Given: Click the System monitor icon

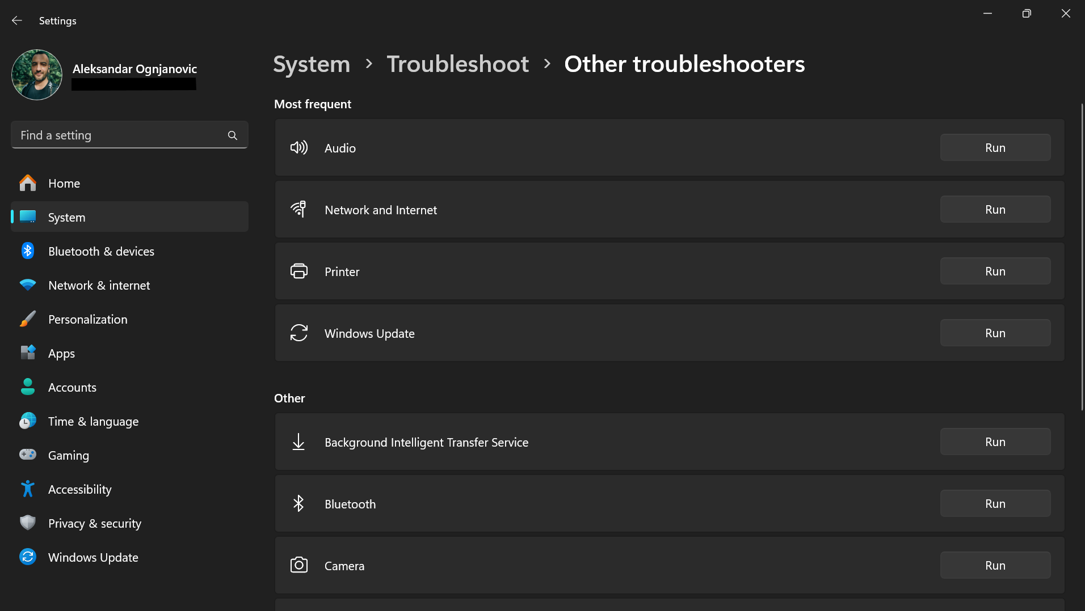Looking at the screenshot, I should coord(27,217).
